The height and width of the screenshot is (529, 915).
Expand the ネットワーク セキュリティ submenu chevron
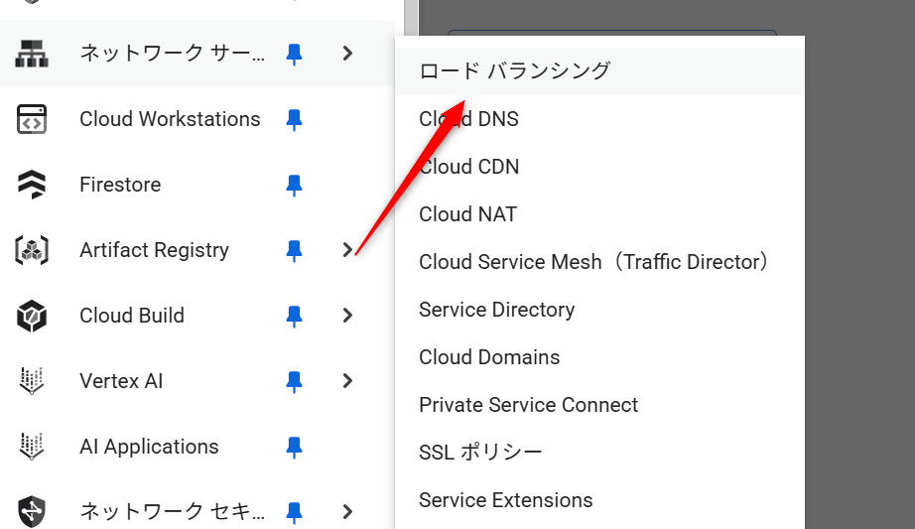(x=347, y=511)
